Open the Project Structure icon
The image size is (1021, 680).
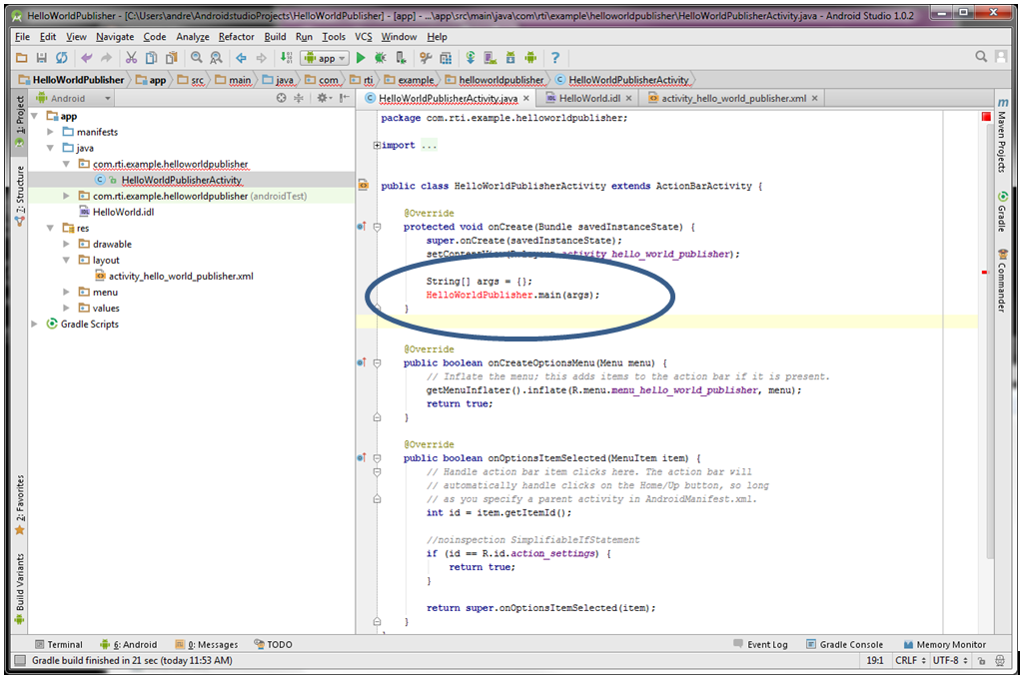(446, 58)
